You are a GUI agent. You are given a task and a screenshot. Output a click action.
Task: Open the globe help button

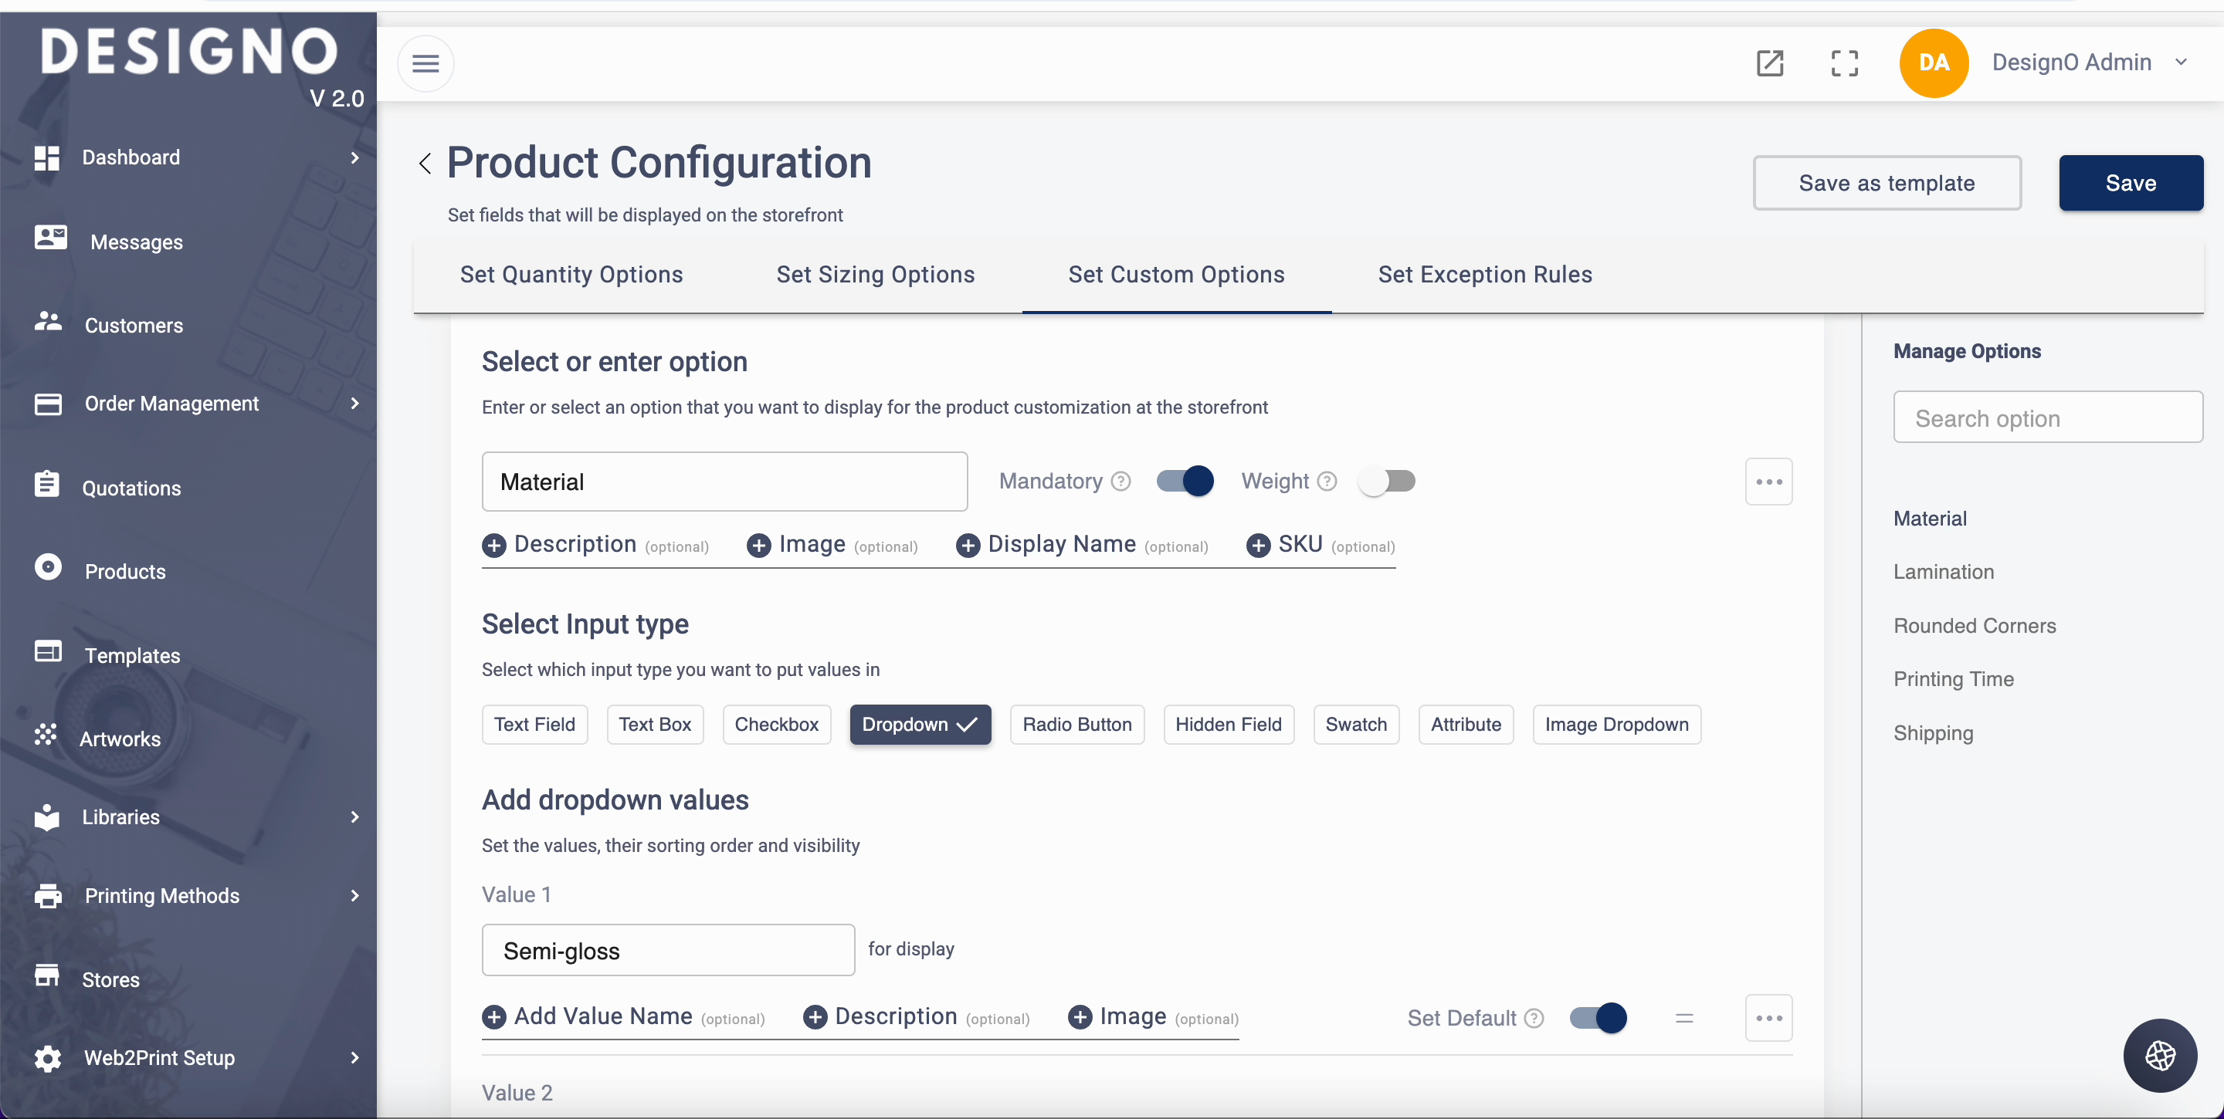tap(2159, 1055)
